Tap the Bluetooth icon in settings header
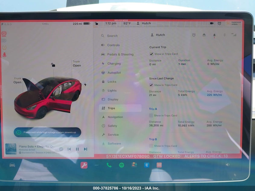 (225, 35)
